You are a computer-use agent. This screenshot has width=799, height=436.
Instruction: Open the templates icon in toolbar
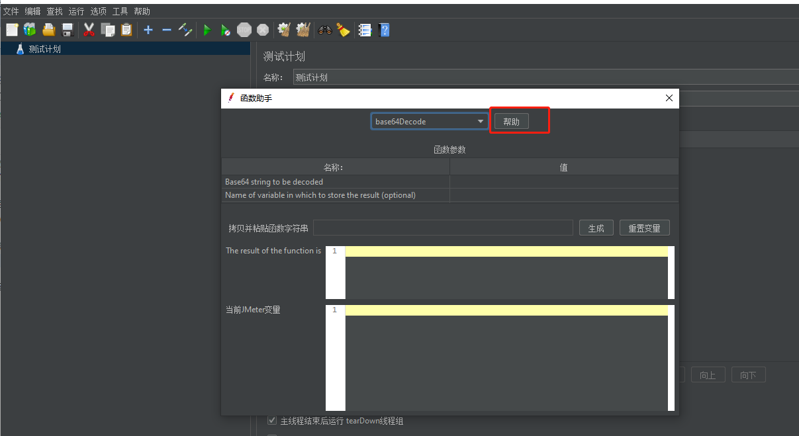click(x=30, y=30)
